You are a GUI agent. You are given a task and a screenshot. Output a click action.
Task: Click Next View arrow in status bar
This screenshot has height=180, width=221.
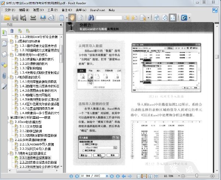(130, 176)
